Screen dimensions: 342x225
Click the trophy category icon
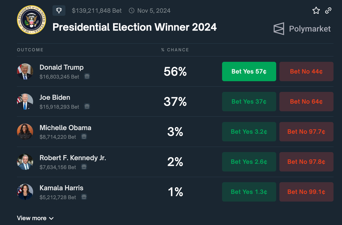(59, 10)
